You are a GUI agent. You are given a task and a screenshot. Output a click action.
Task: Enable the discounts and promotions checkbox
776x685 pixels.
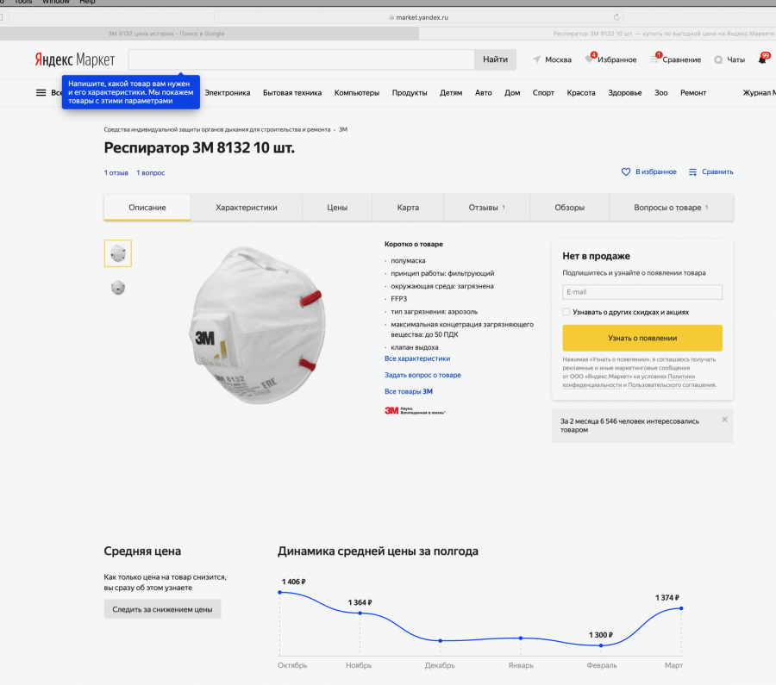566,312
